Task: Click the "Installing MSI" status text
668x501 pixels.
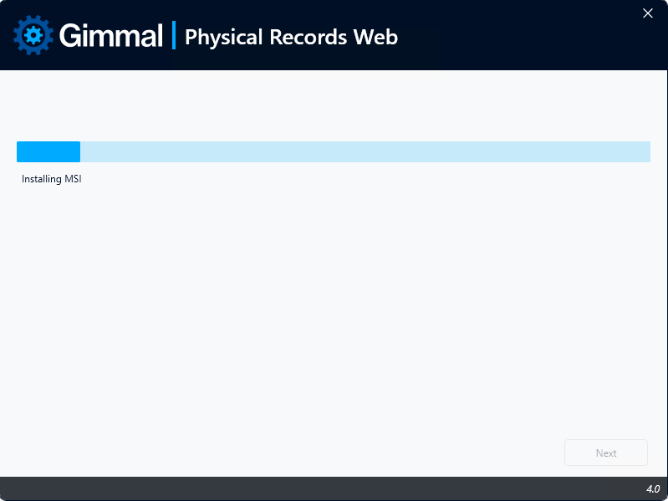Action: tap(52, 179)
